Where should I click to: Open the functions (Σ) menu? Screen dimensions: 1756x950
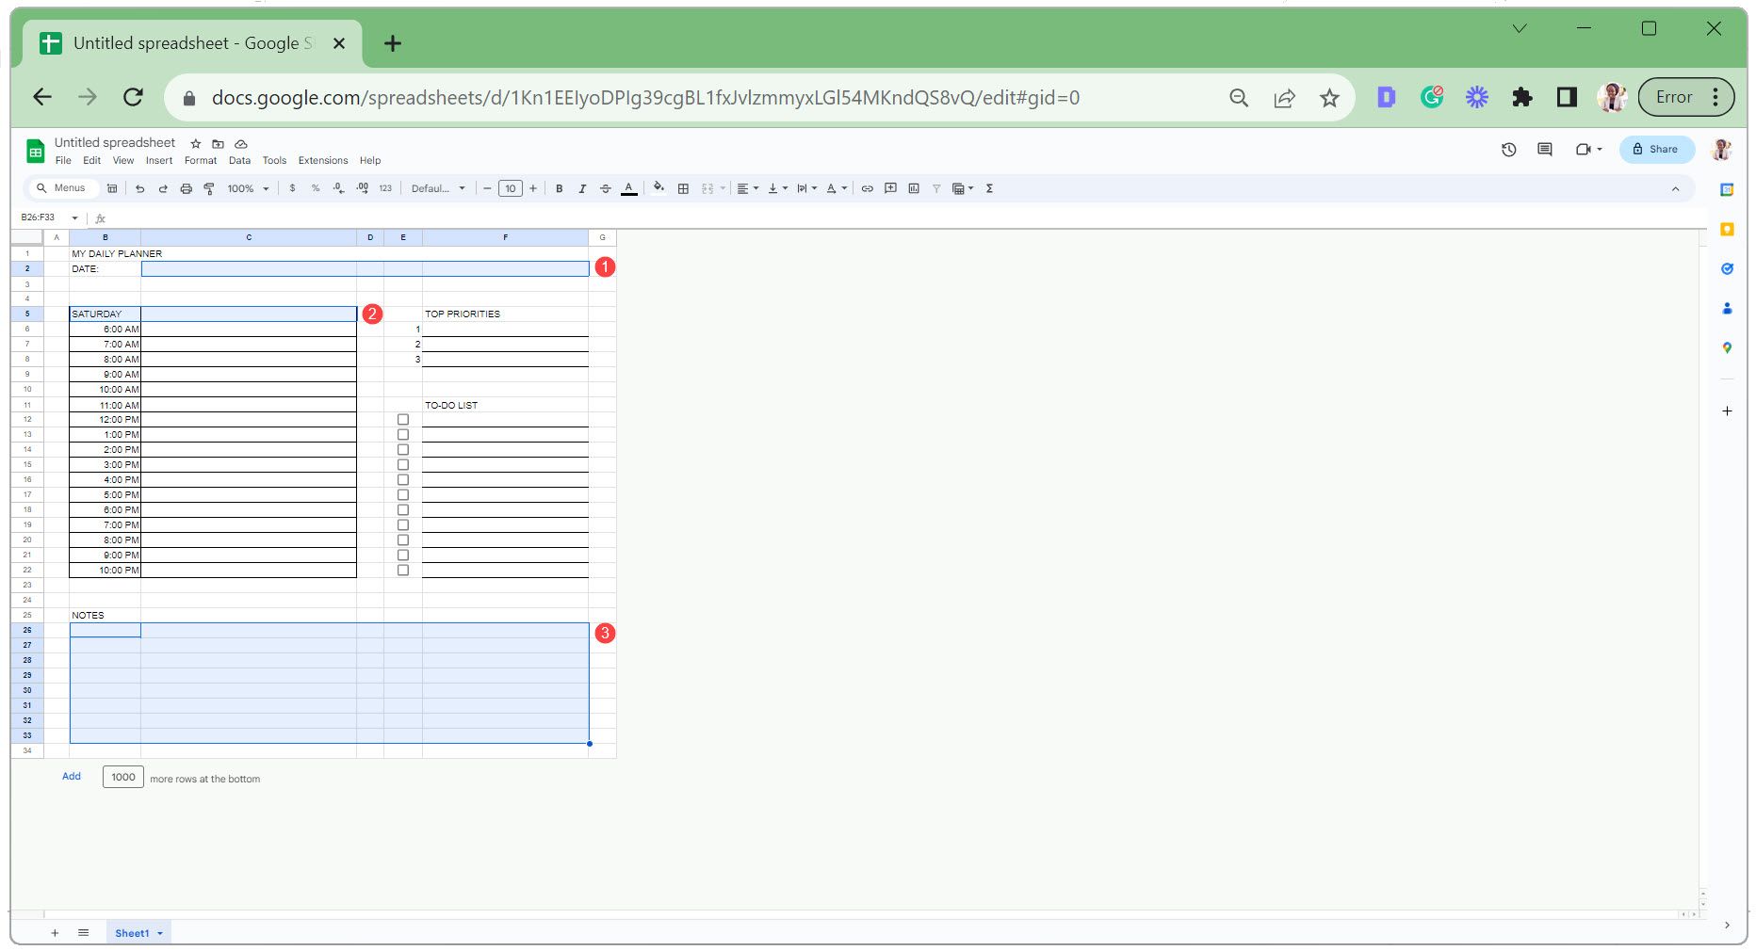989,188
